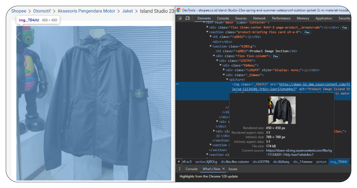Switch to the Elements panel tab

click(x=204, y=18)
